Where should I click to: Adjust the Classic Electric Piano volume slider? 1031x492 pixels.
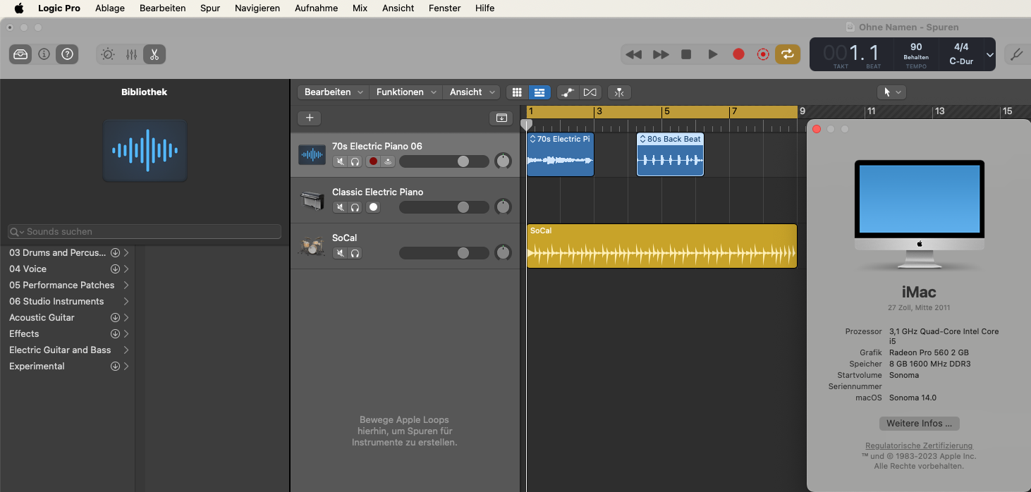pyautogui.click(x=444, y=207)
